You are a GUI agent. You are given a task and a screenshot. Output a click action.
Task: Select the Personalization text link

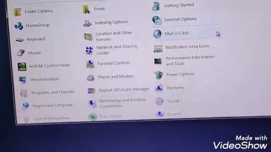pos(45,79)
